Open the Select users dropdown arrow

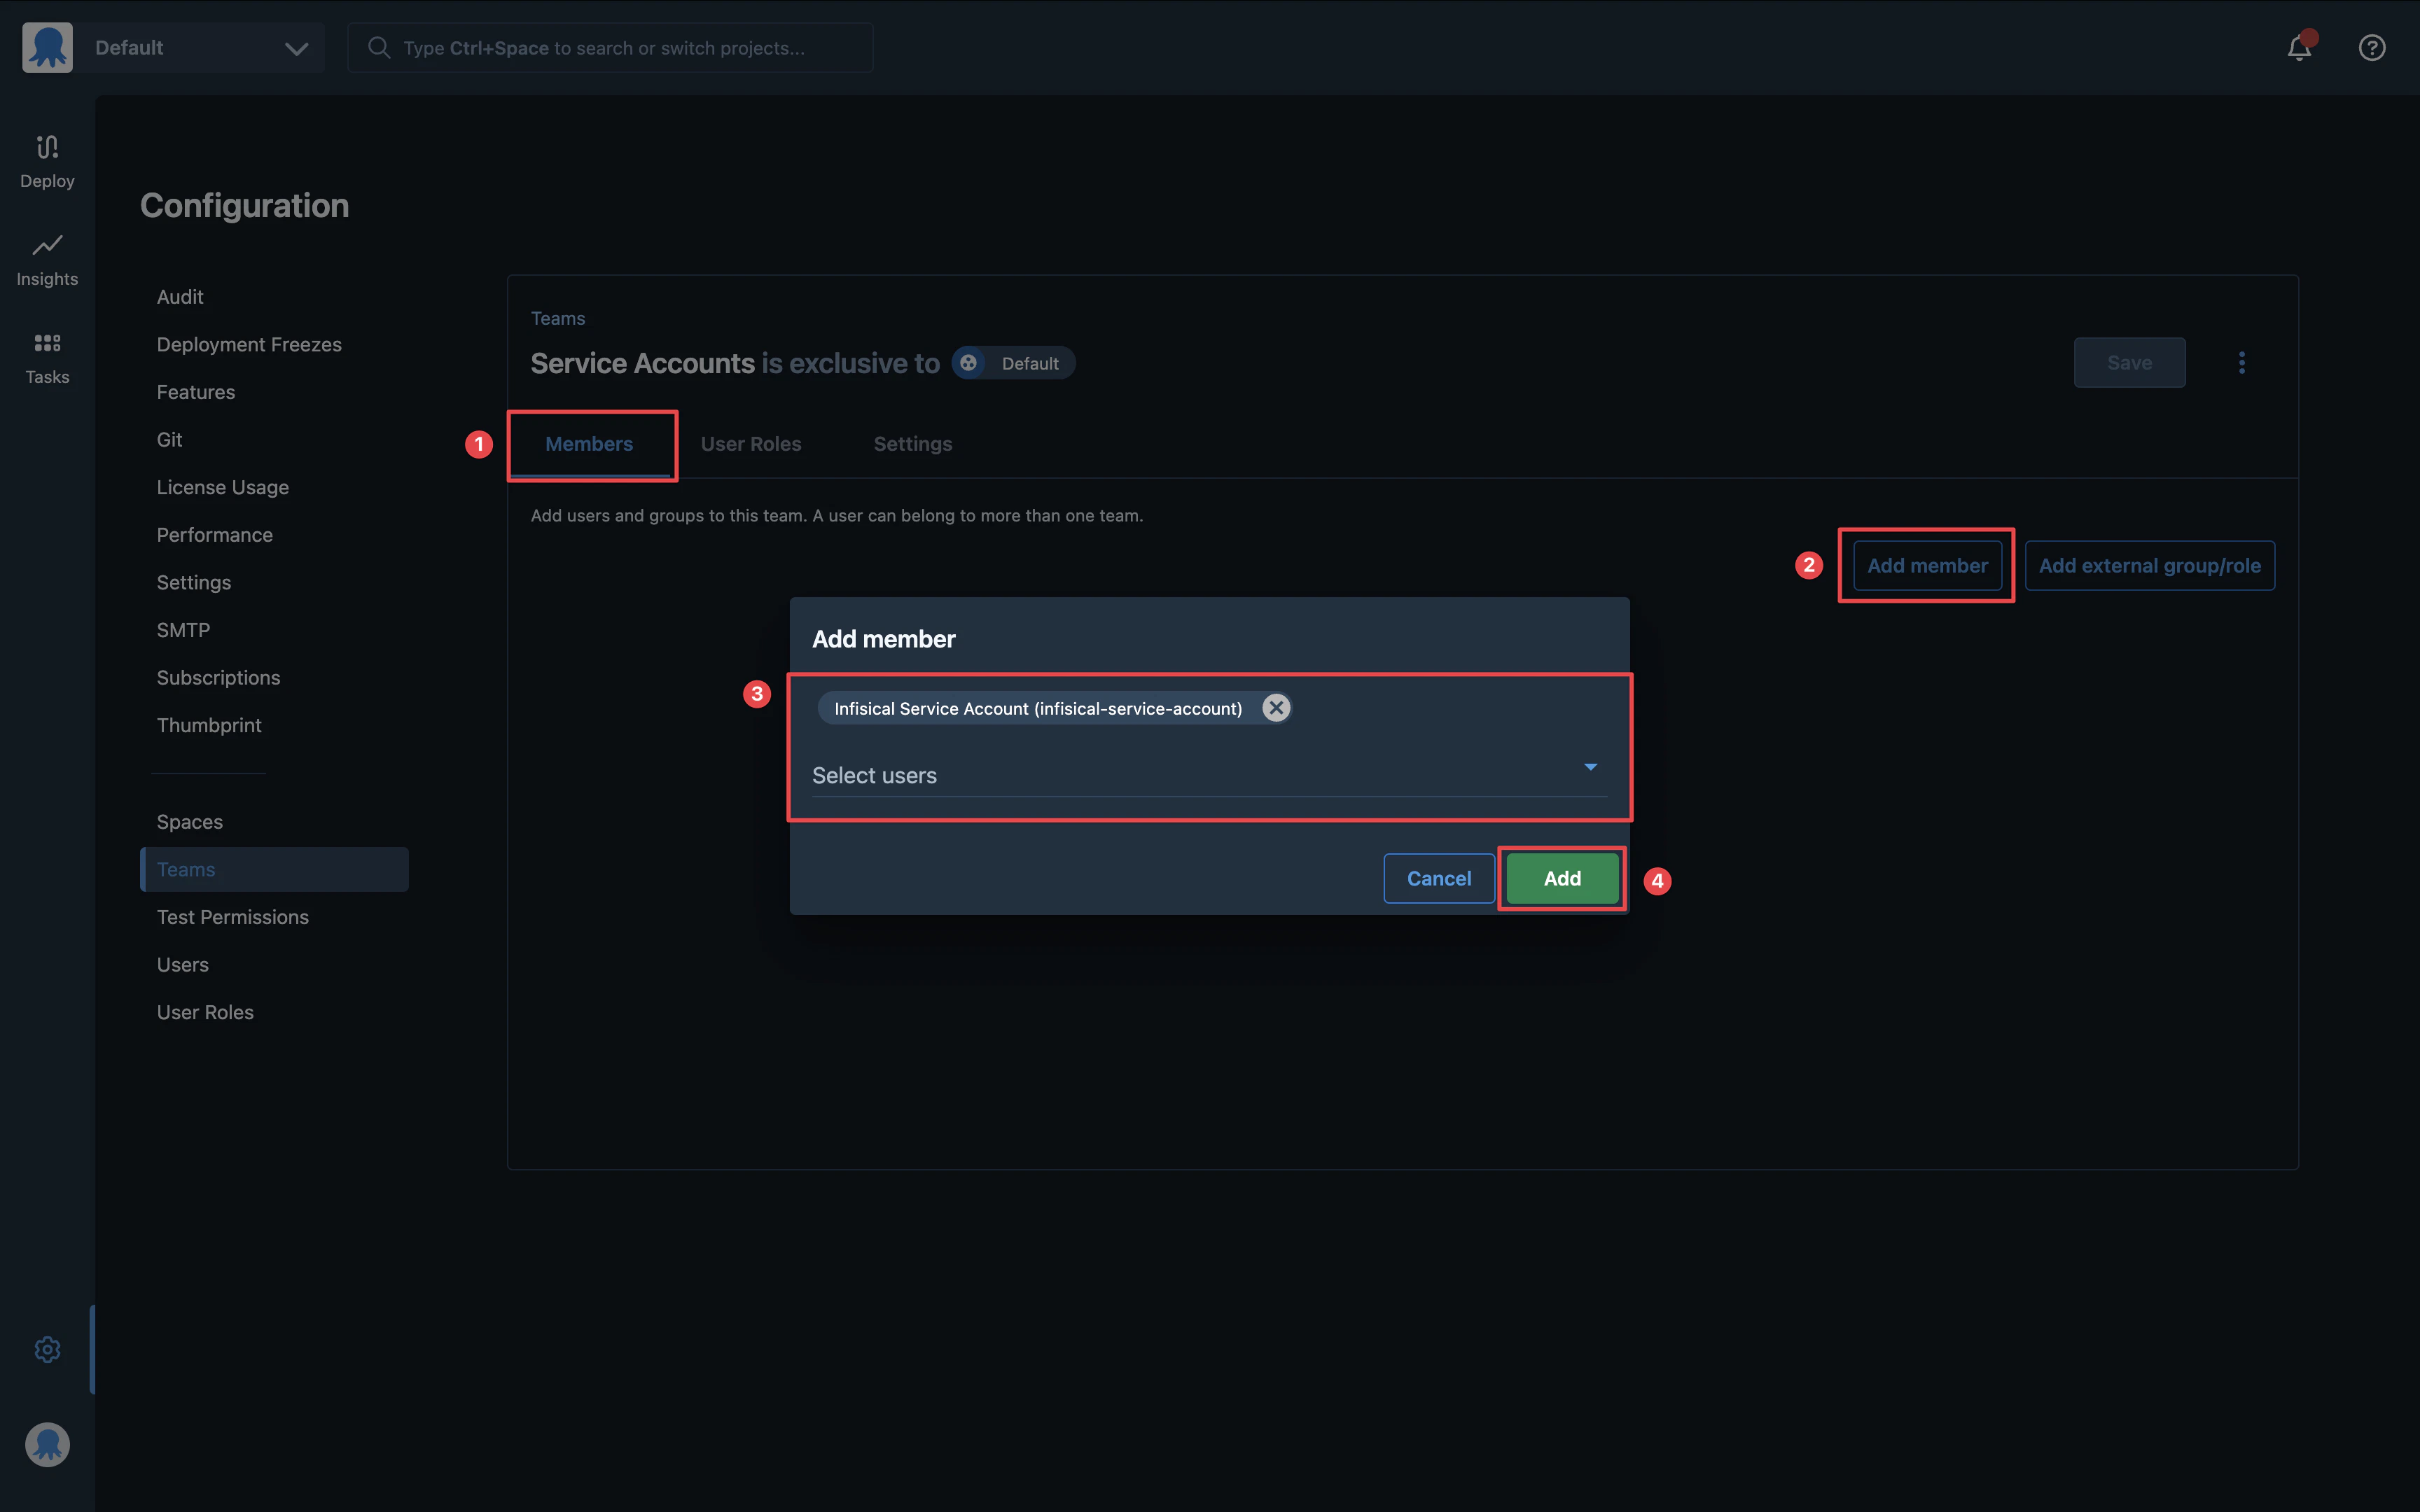[x=1590, y=767]
